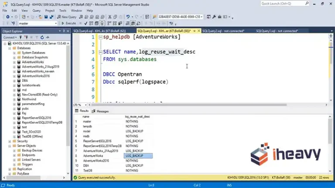This screenshot has height=188, width=335.
Task: Click the Open File folder icon
Action: coord(40,17)
